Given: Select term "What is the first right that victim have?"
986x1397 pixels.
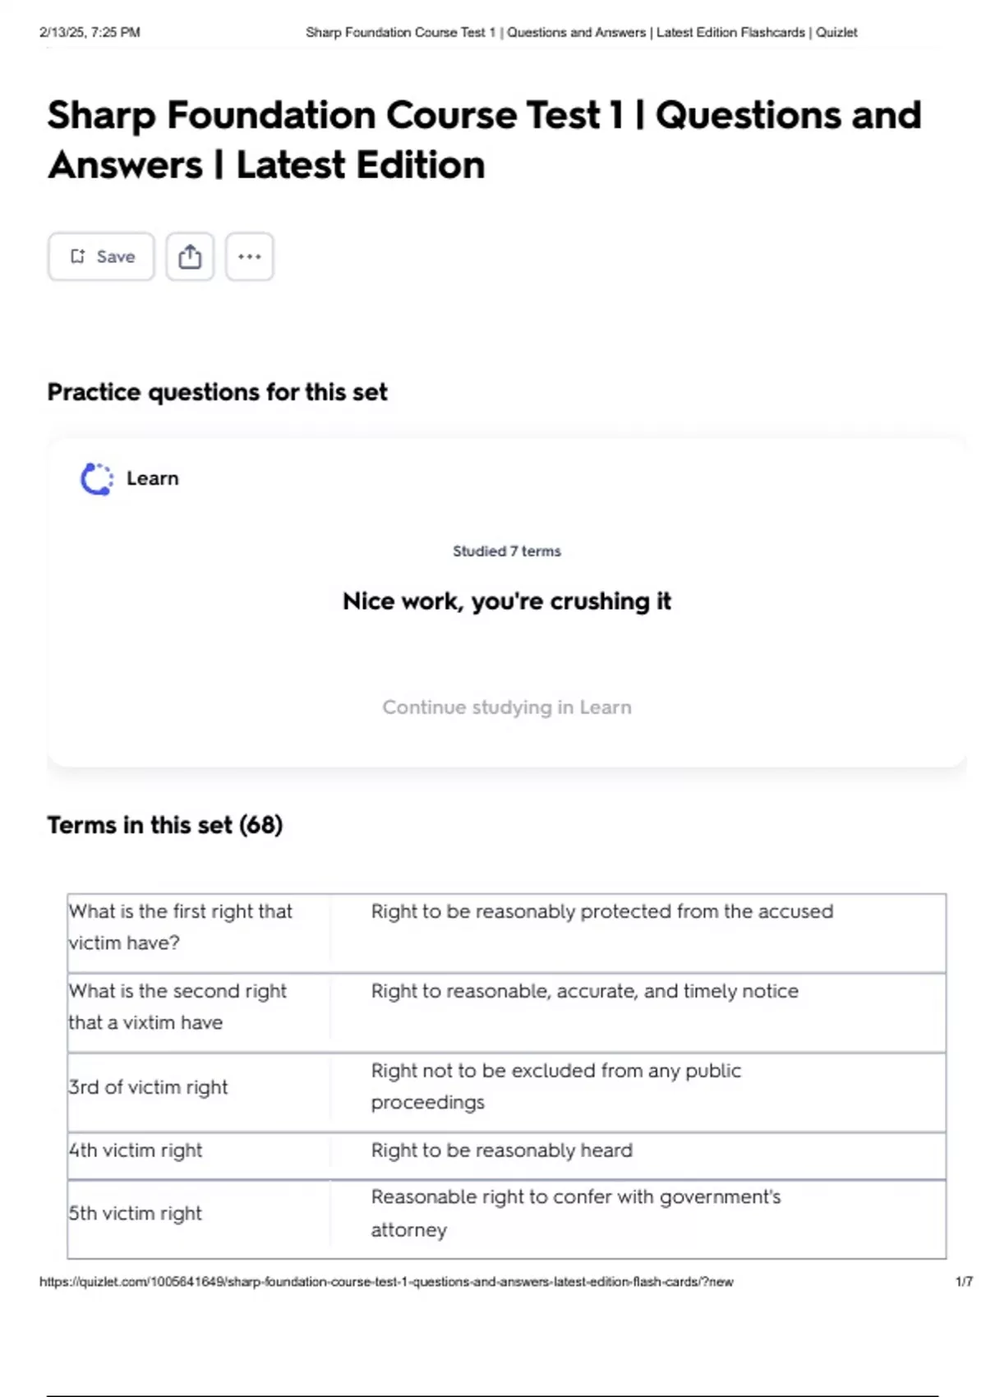Looking at the screenshot, I should click(181, 927).
